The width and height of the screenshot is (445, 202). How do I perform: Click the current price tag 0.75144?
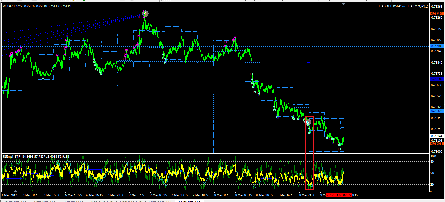[x=436, y=136]
